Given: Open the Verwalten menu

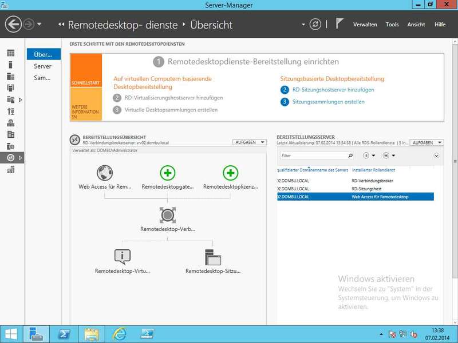Looking at the screenshot, I should tap(365, 25).
